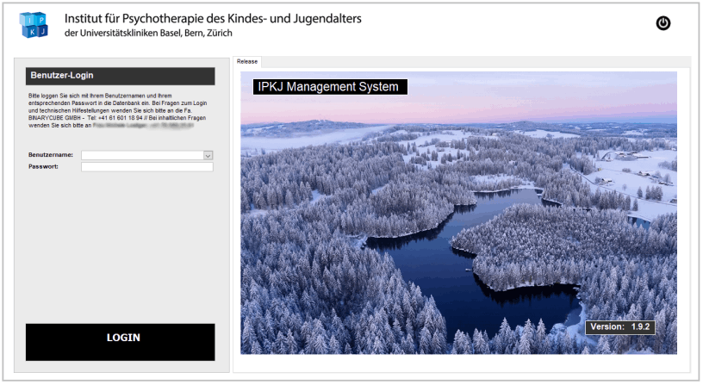The image size is (703, 385).
Task: Click the Passwort: label
Action: [x=43, y=167]
